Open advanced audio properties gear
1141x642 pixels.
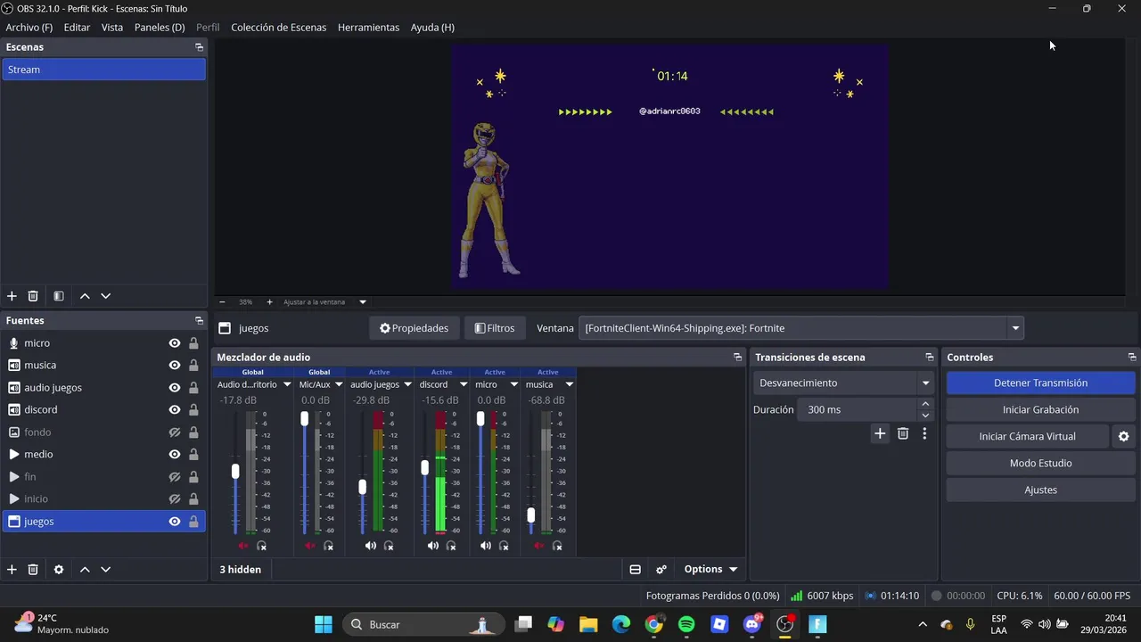pyautogui.click(x=661, y=570)
